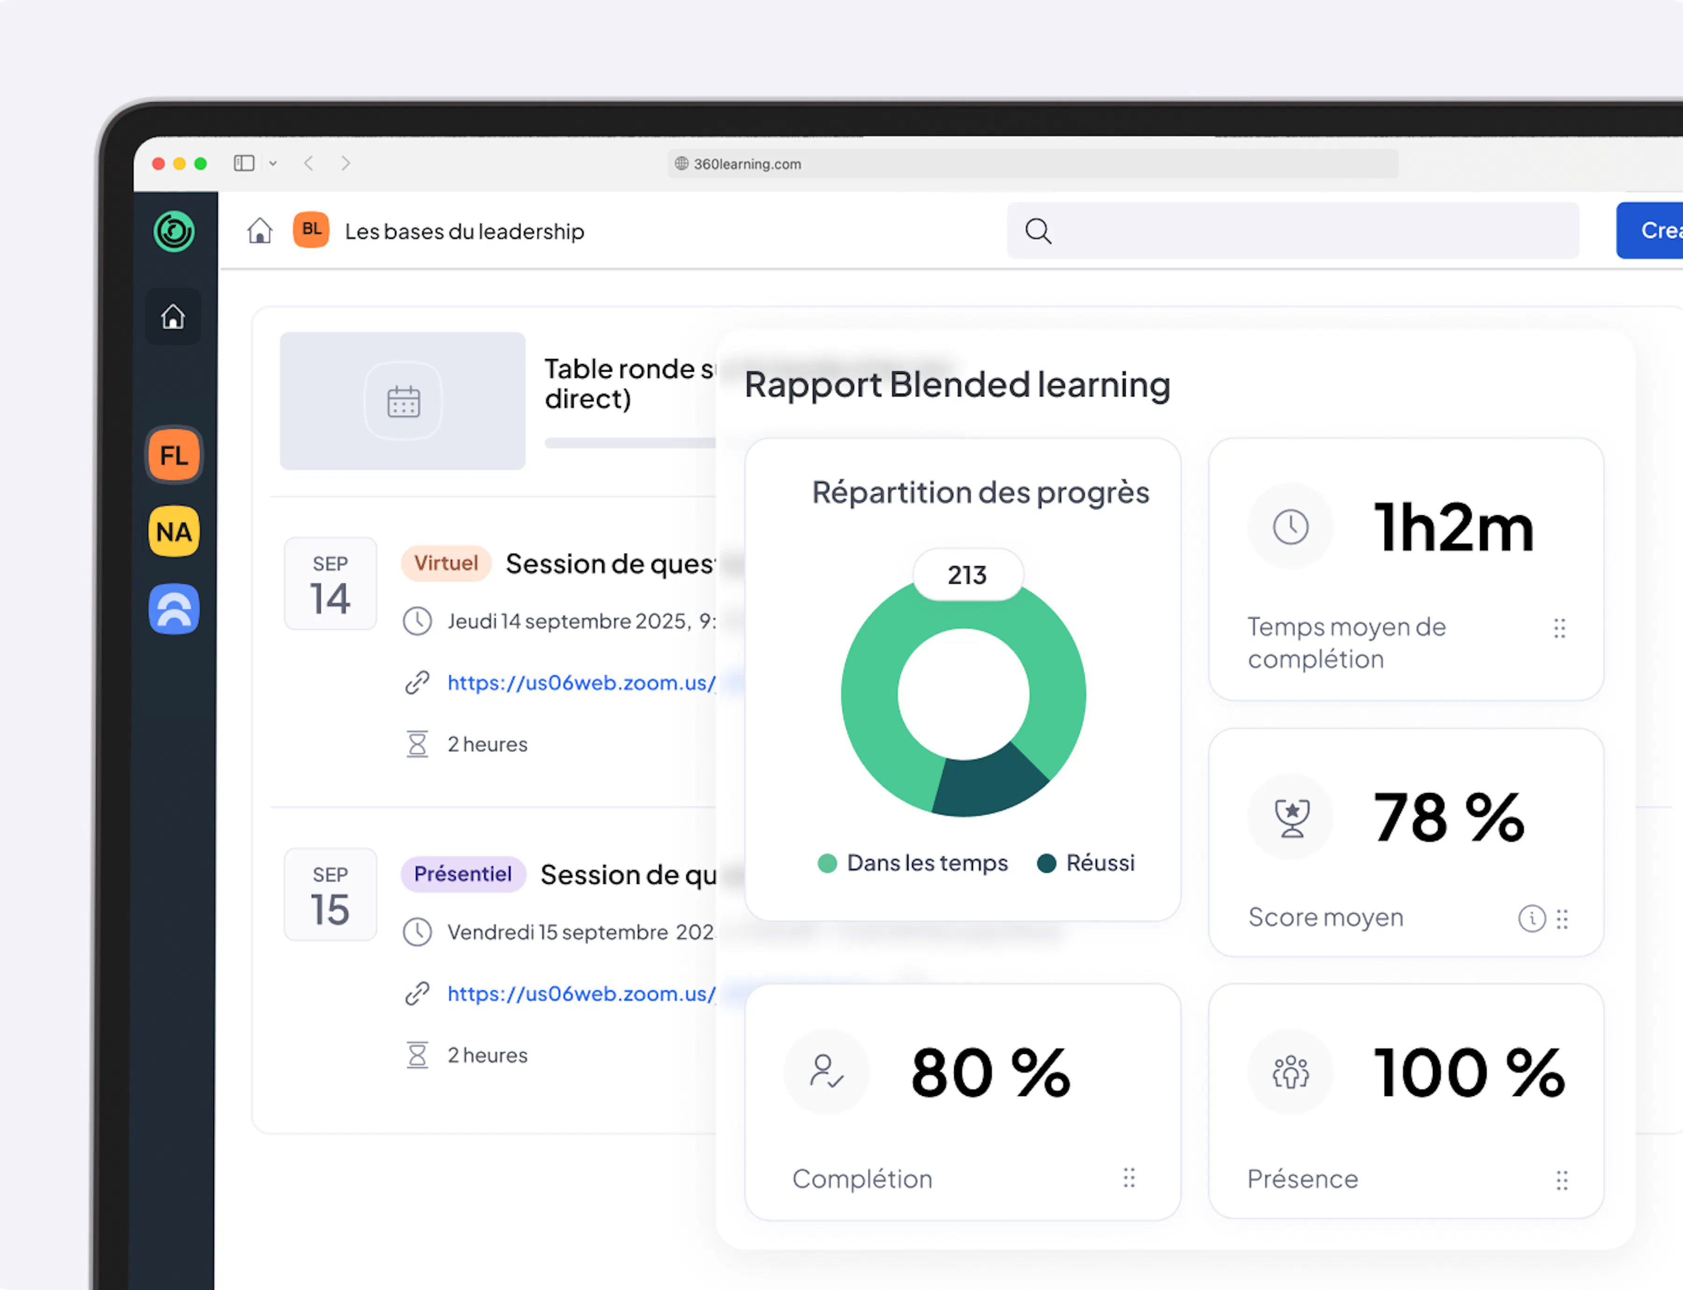Click the search input field
This screenshot has height=1290, width=1683.
(x=1293, y=231)
